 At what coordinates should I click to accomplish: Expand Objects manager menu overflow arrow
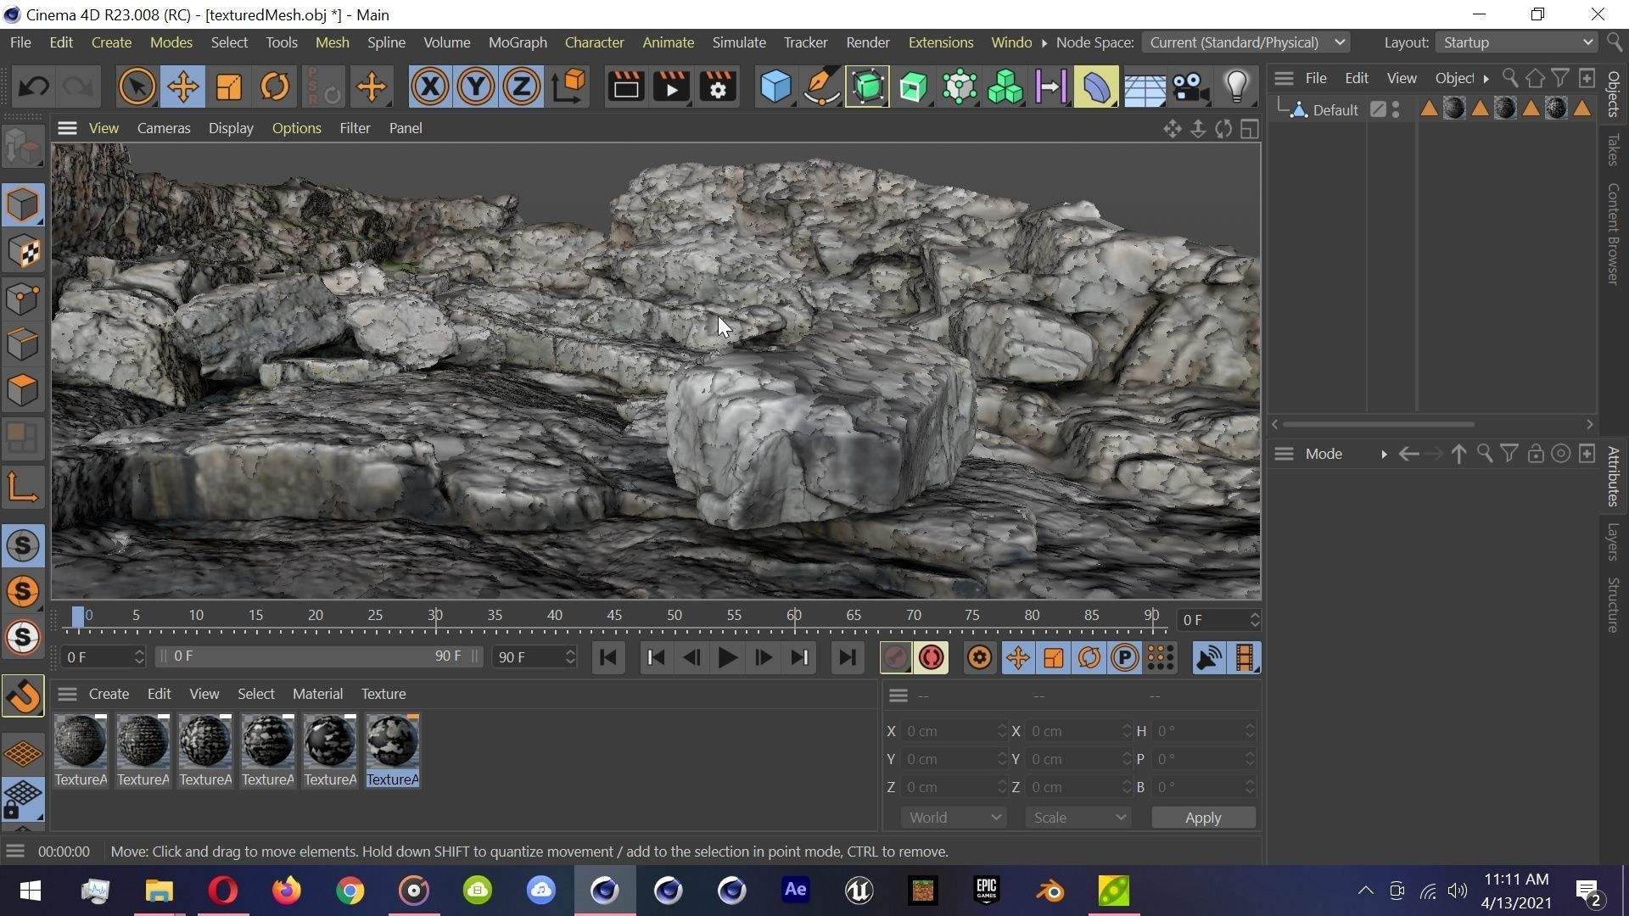(1486, 78)
